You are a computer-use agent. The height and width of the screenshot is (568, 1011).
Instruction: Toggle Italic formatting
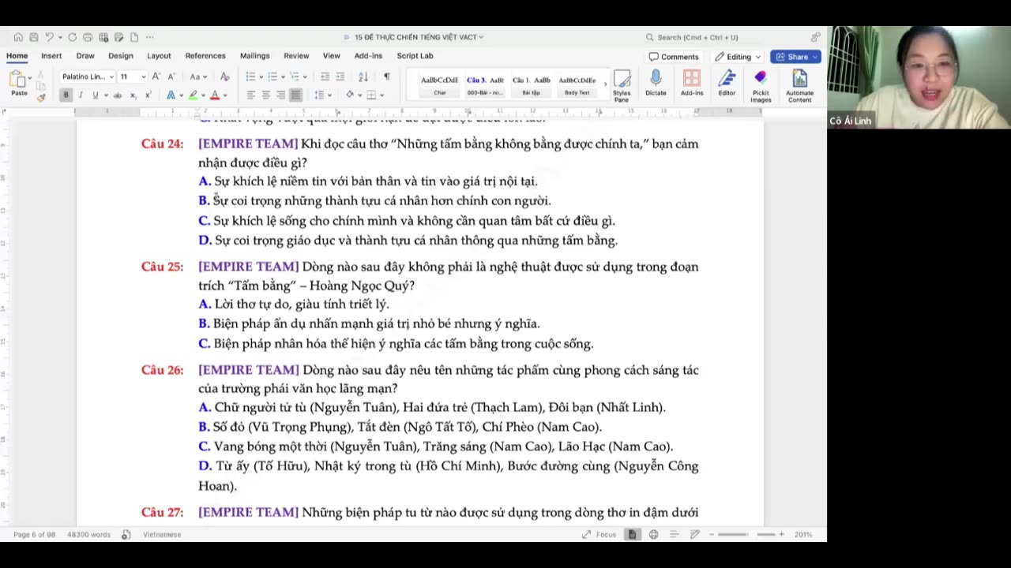pyautogui.click(x=81, y=95)
